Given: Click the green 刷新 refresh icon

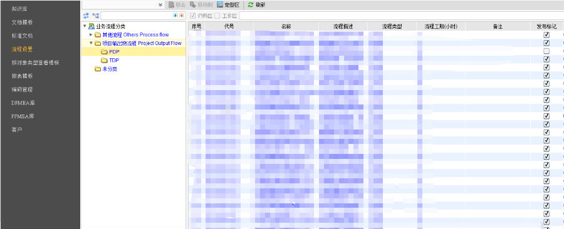Looking at the screenshot, I should [x=250, y=5].
